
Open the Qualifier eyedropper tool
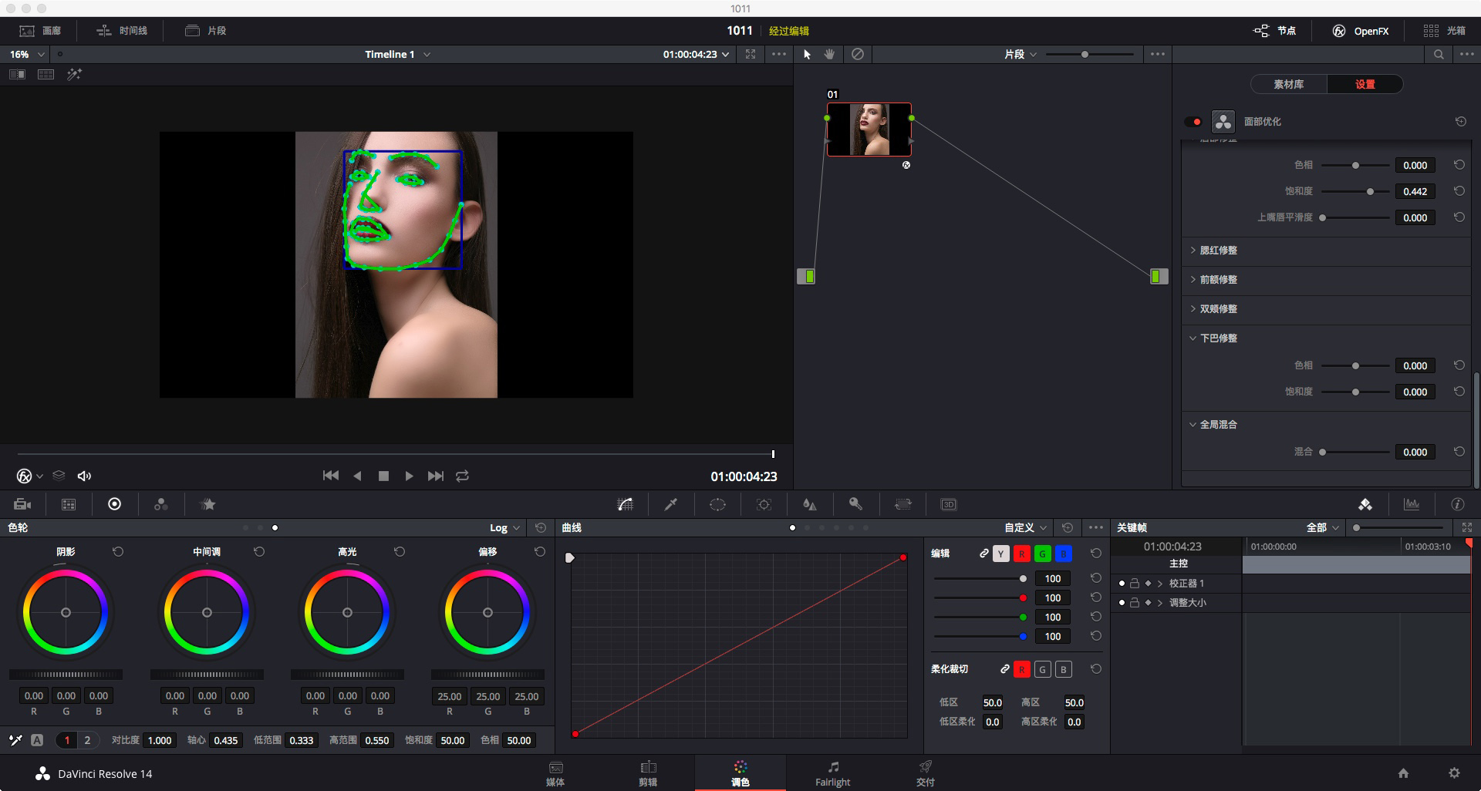[671, 504]
